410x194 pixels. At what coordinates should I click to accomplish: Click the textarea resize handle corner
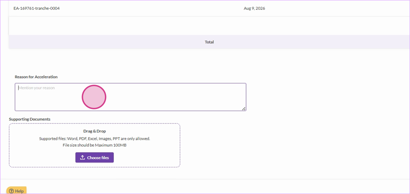point(244,108)
